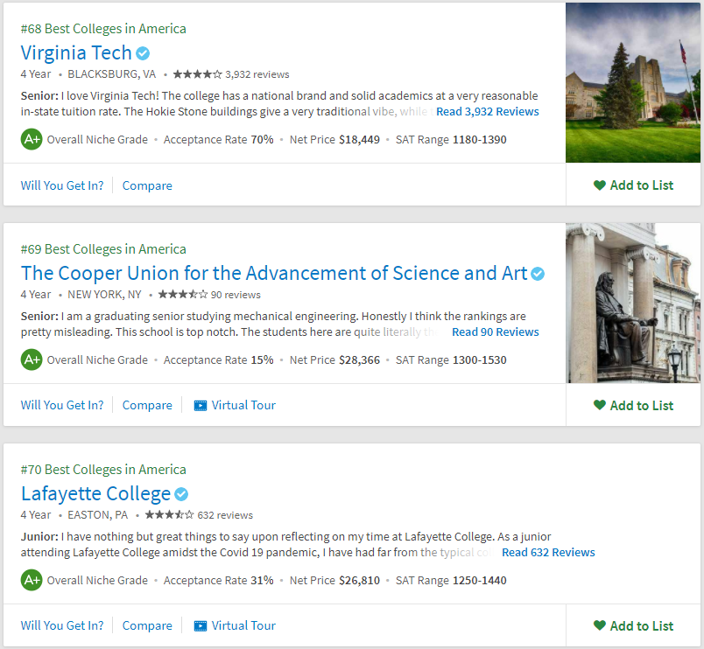Click the heart icon in Lafayette College's card
704x649 pixels.
point(600,625)
